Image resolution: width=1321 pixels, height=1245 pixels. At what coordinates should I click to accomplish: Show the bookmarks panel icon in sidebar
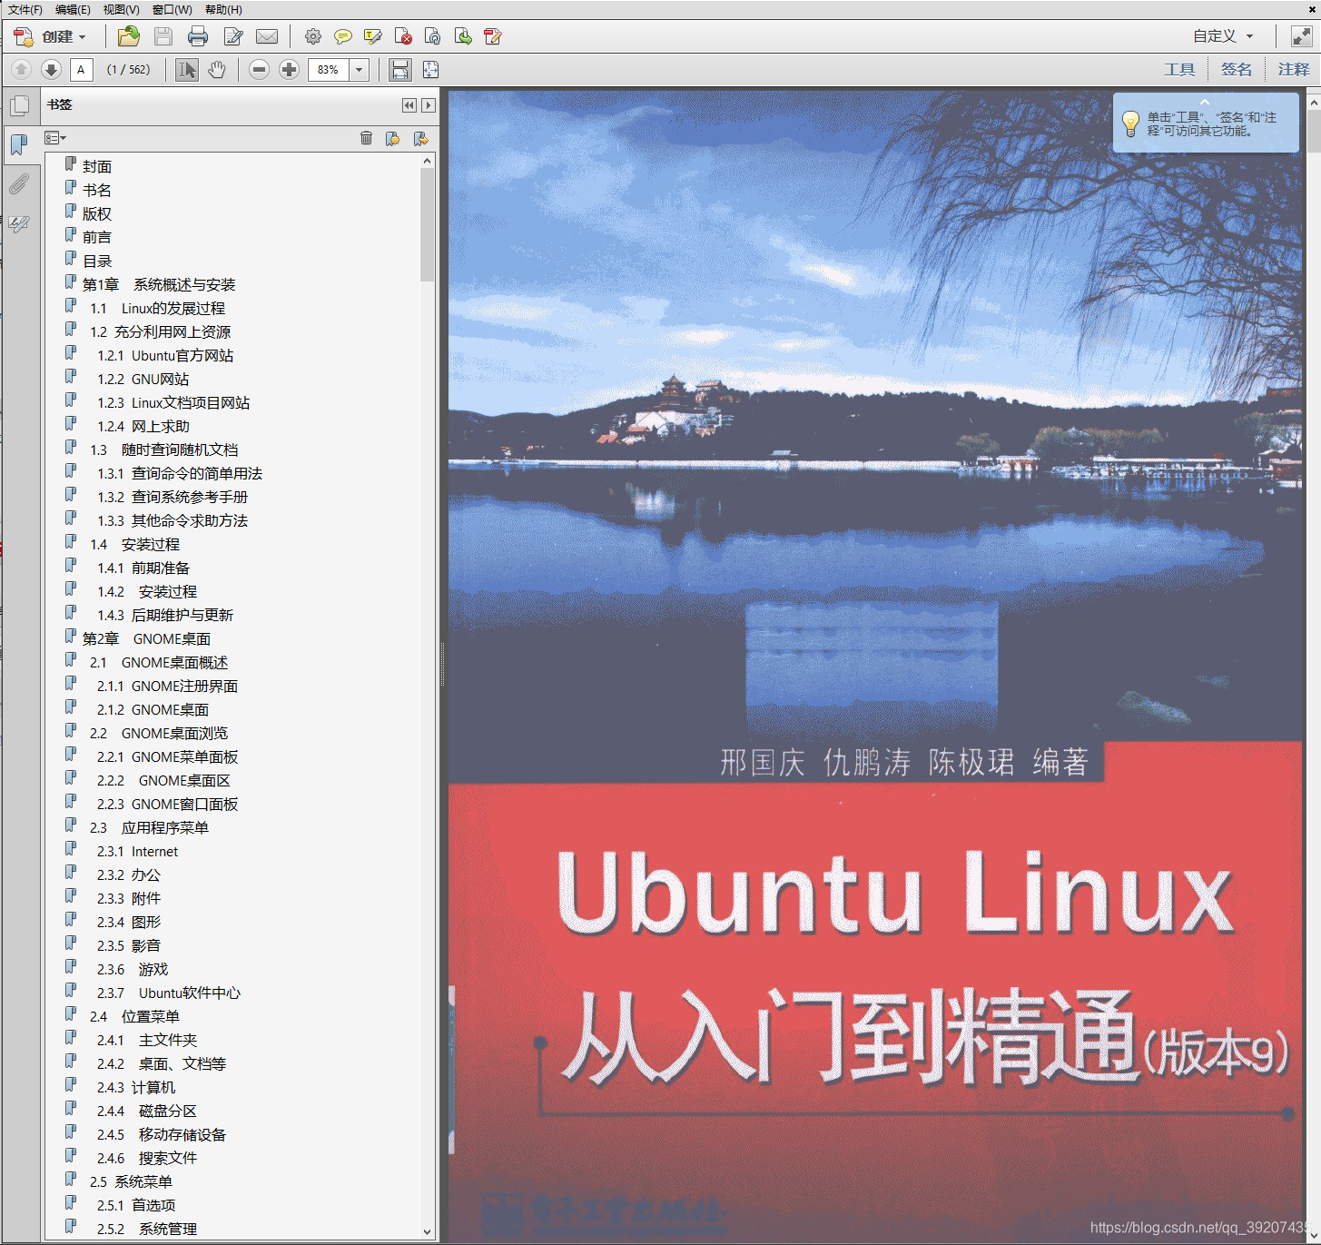point(19,145)
